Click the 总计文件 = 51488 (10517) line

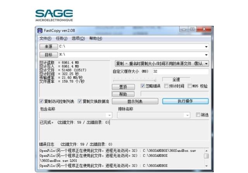pyautogui.click(x=63, y=70)
